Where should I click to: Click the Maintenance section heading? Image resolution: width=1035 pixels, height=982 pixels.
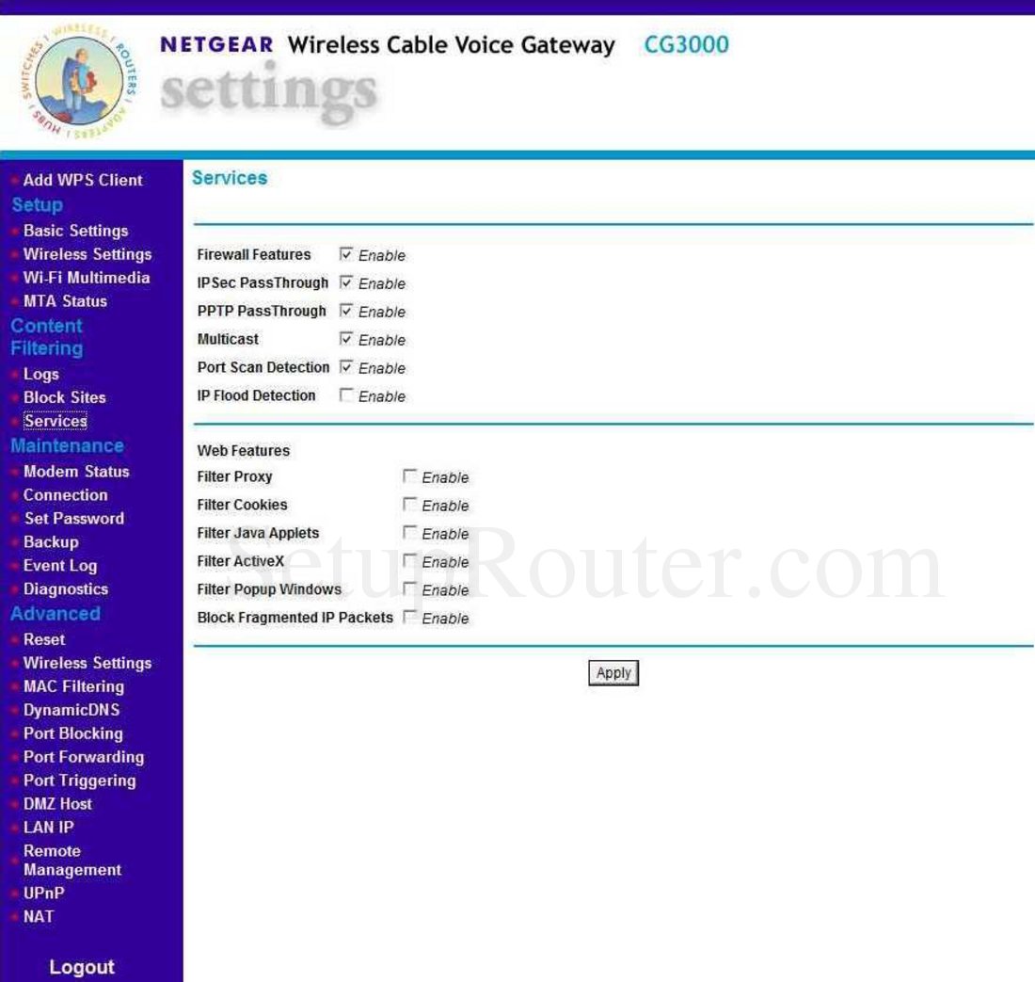point(67,445)
